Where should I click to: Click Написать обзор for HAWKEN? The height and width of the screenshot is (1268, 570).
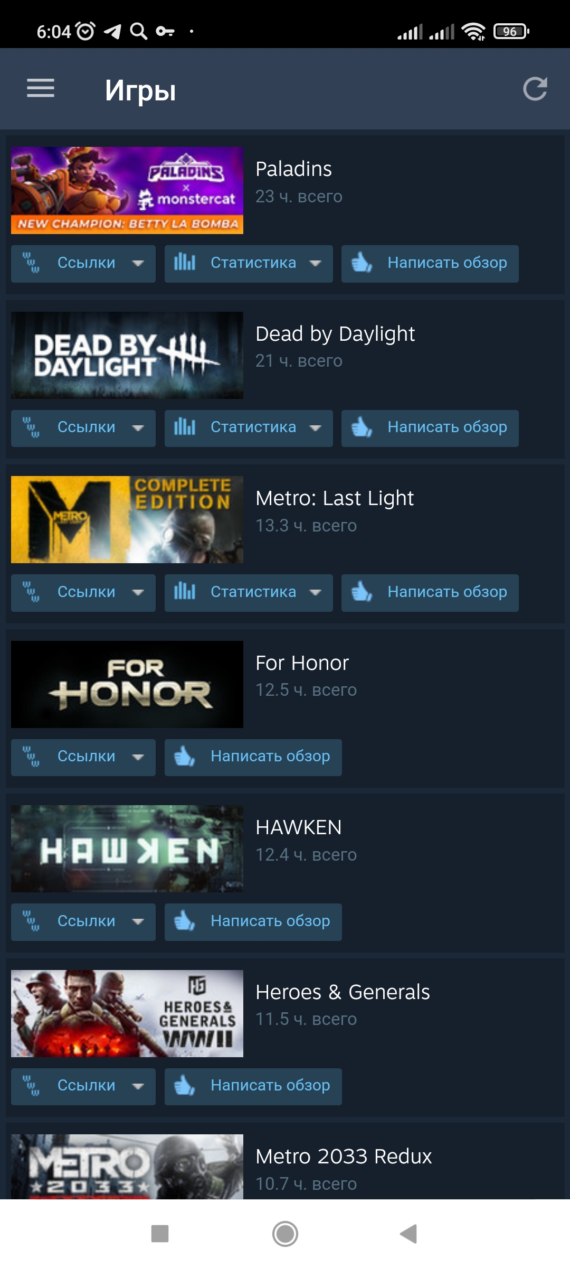tap(253, 922)
